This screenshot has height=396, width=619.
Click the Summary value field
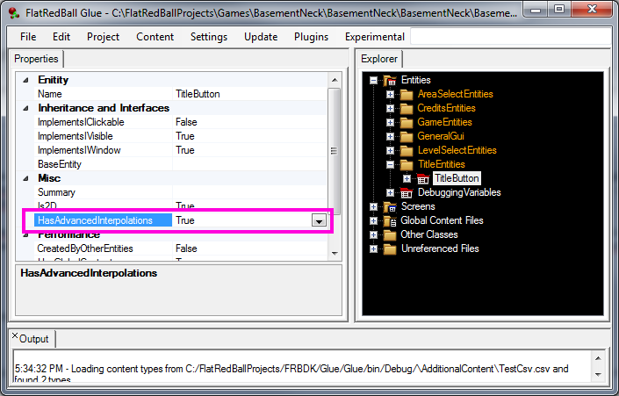(x=250, y=192)
